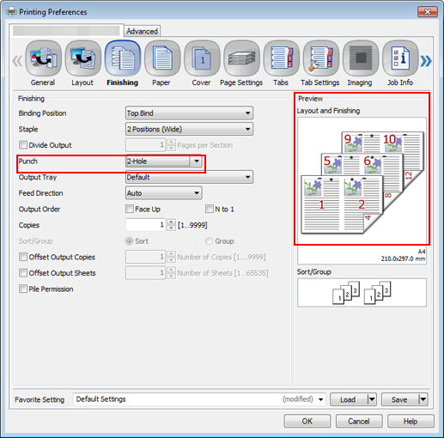Click the Pages per Section input field
This screenshot has height=438, width=444.
coord(145,145)
